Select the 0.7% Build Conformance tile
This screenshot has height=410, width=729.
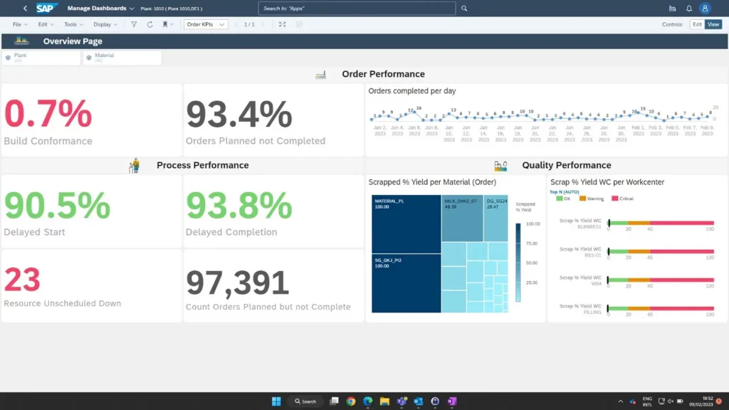pyautogui.click(x=92, y=120)
